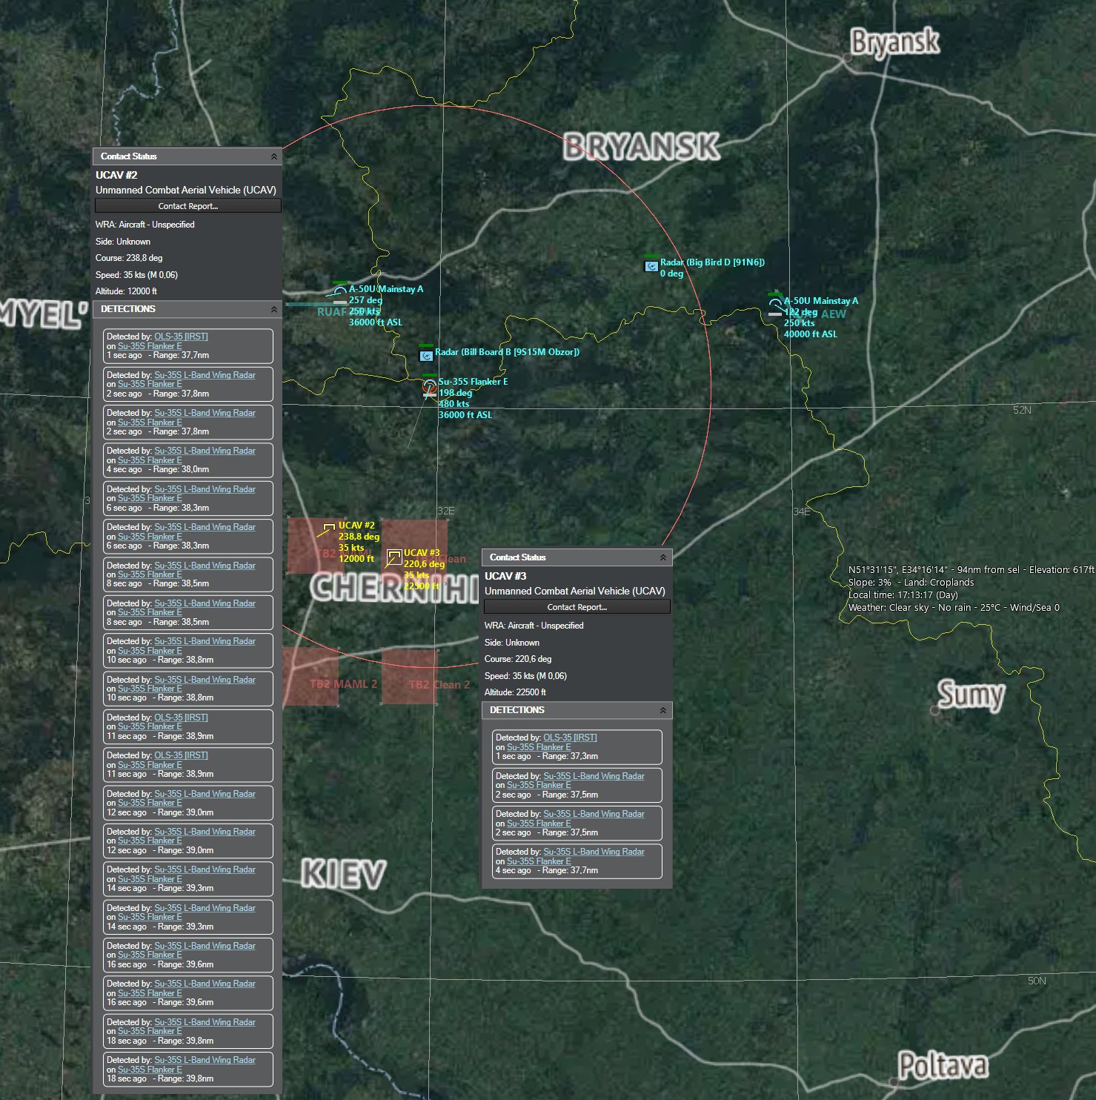
Task: Click the 'Slope: 3% - Land: Croplands' line
Action: coord(911,582)
